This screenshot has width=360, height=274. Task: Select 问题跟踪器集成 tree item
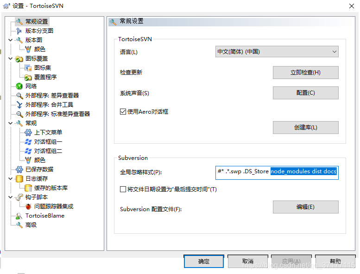54,207
